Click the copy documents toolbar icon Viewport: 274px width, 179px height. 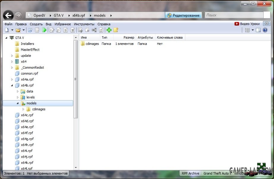tap(87, 30)
